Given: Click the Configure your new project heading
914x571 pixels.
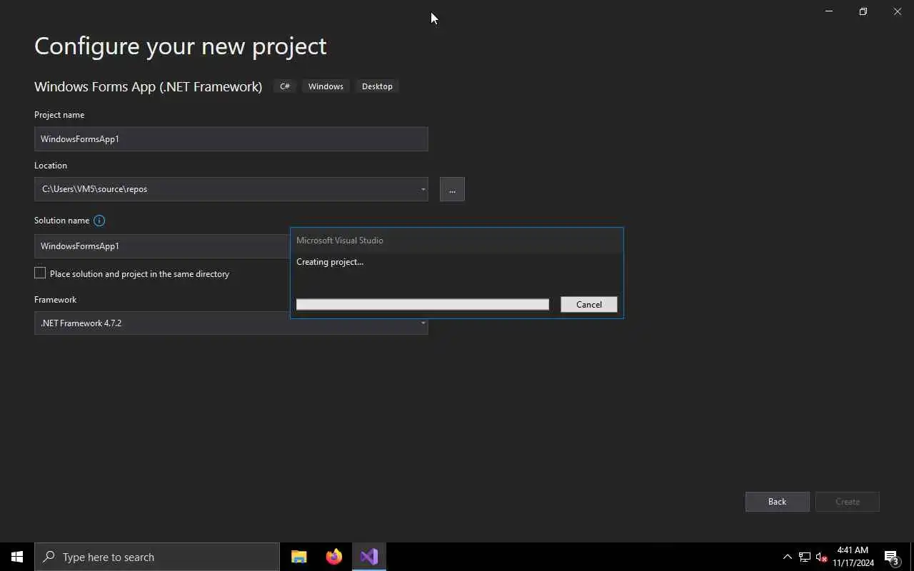Looking at the screenshot, I should 181,46.
